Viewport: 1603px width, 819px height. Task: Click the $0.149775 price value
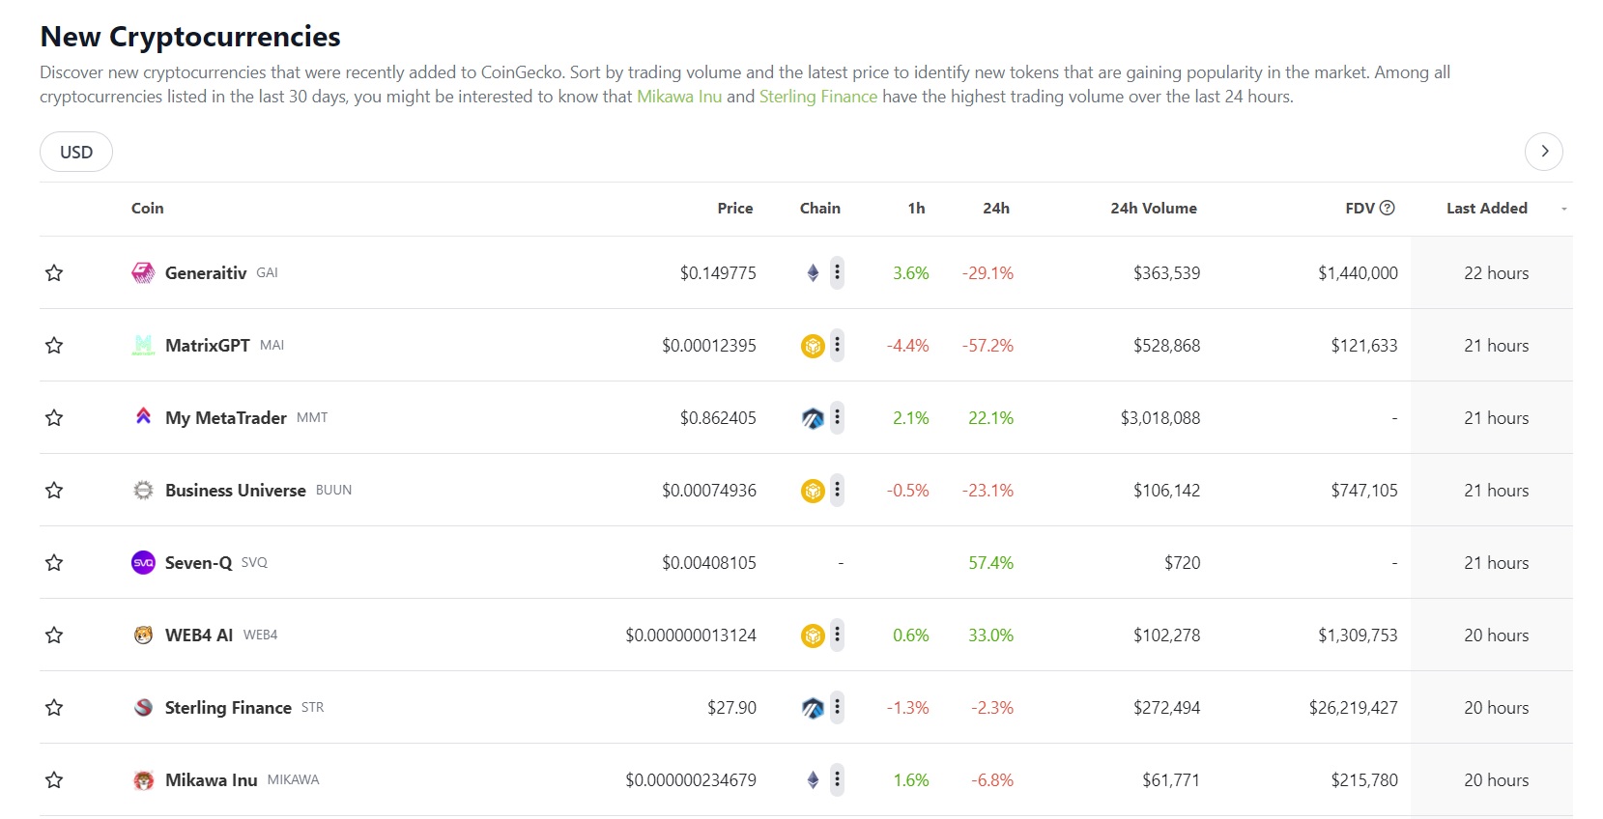pos(718,273)
